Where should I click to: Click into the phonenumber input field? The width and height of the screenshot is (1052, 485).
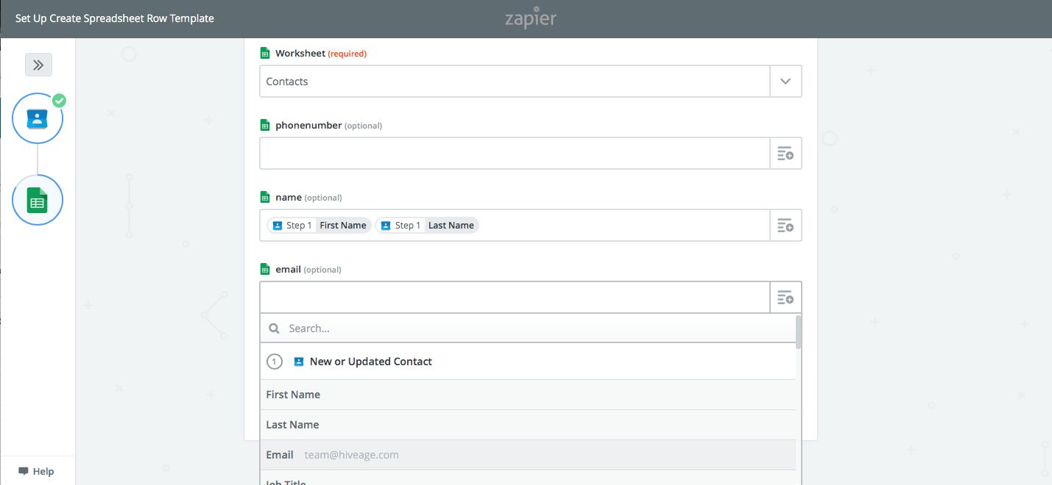point(514,154)
